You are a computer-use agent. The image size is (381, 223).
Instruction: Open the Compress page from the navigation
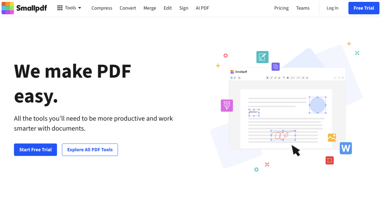[102, 7]
